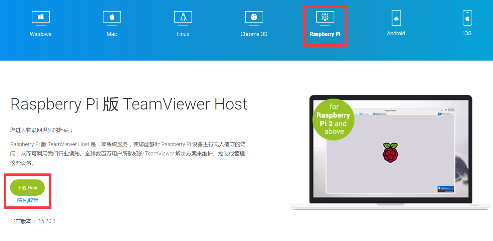493x241 pixels.
Task: Go to the Android tab label
Action: pyautogui.click(x=396, y=33)
